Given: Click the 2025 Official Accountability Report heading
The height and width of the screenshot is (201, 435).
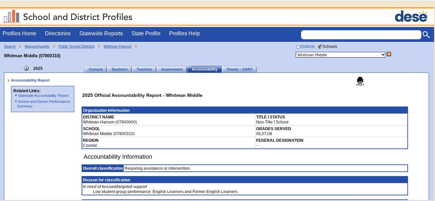Looking at the screenshot, I should click(142, 95).
